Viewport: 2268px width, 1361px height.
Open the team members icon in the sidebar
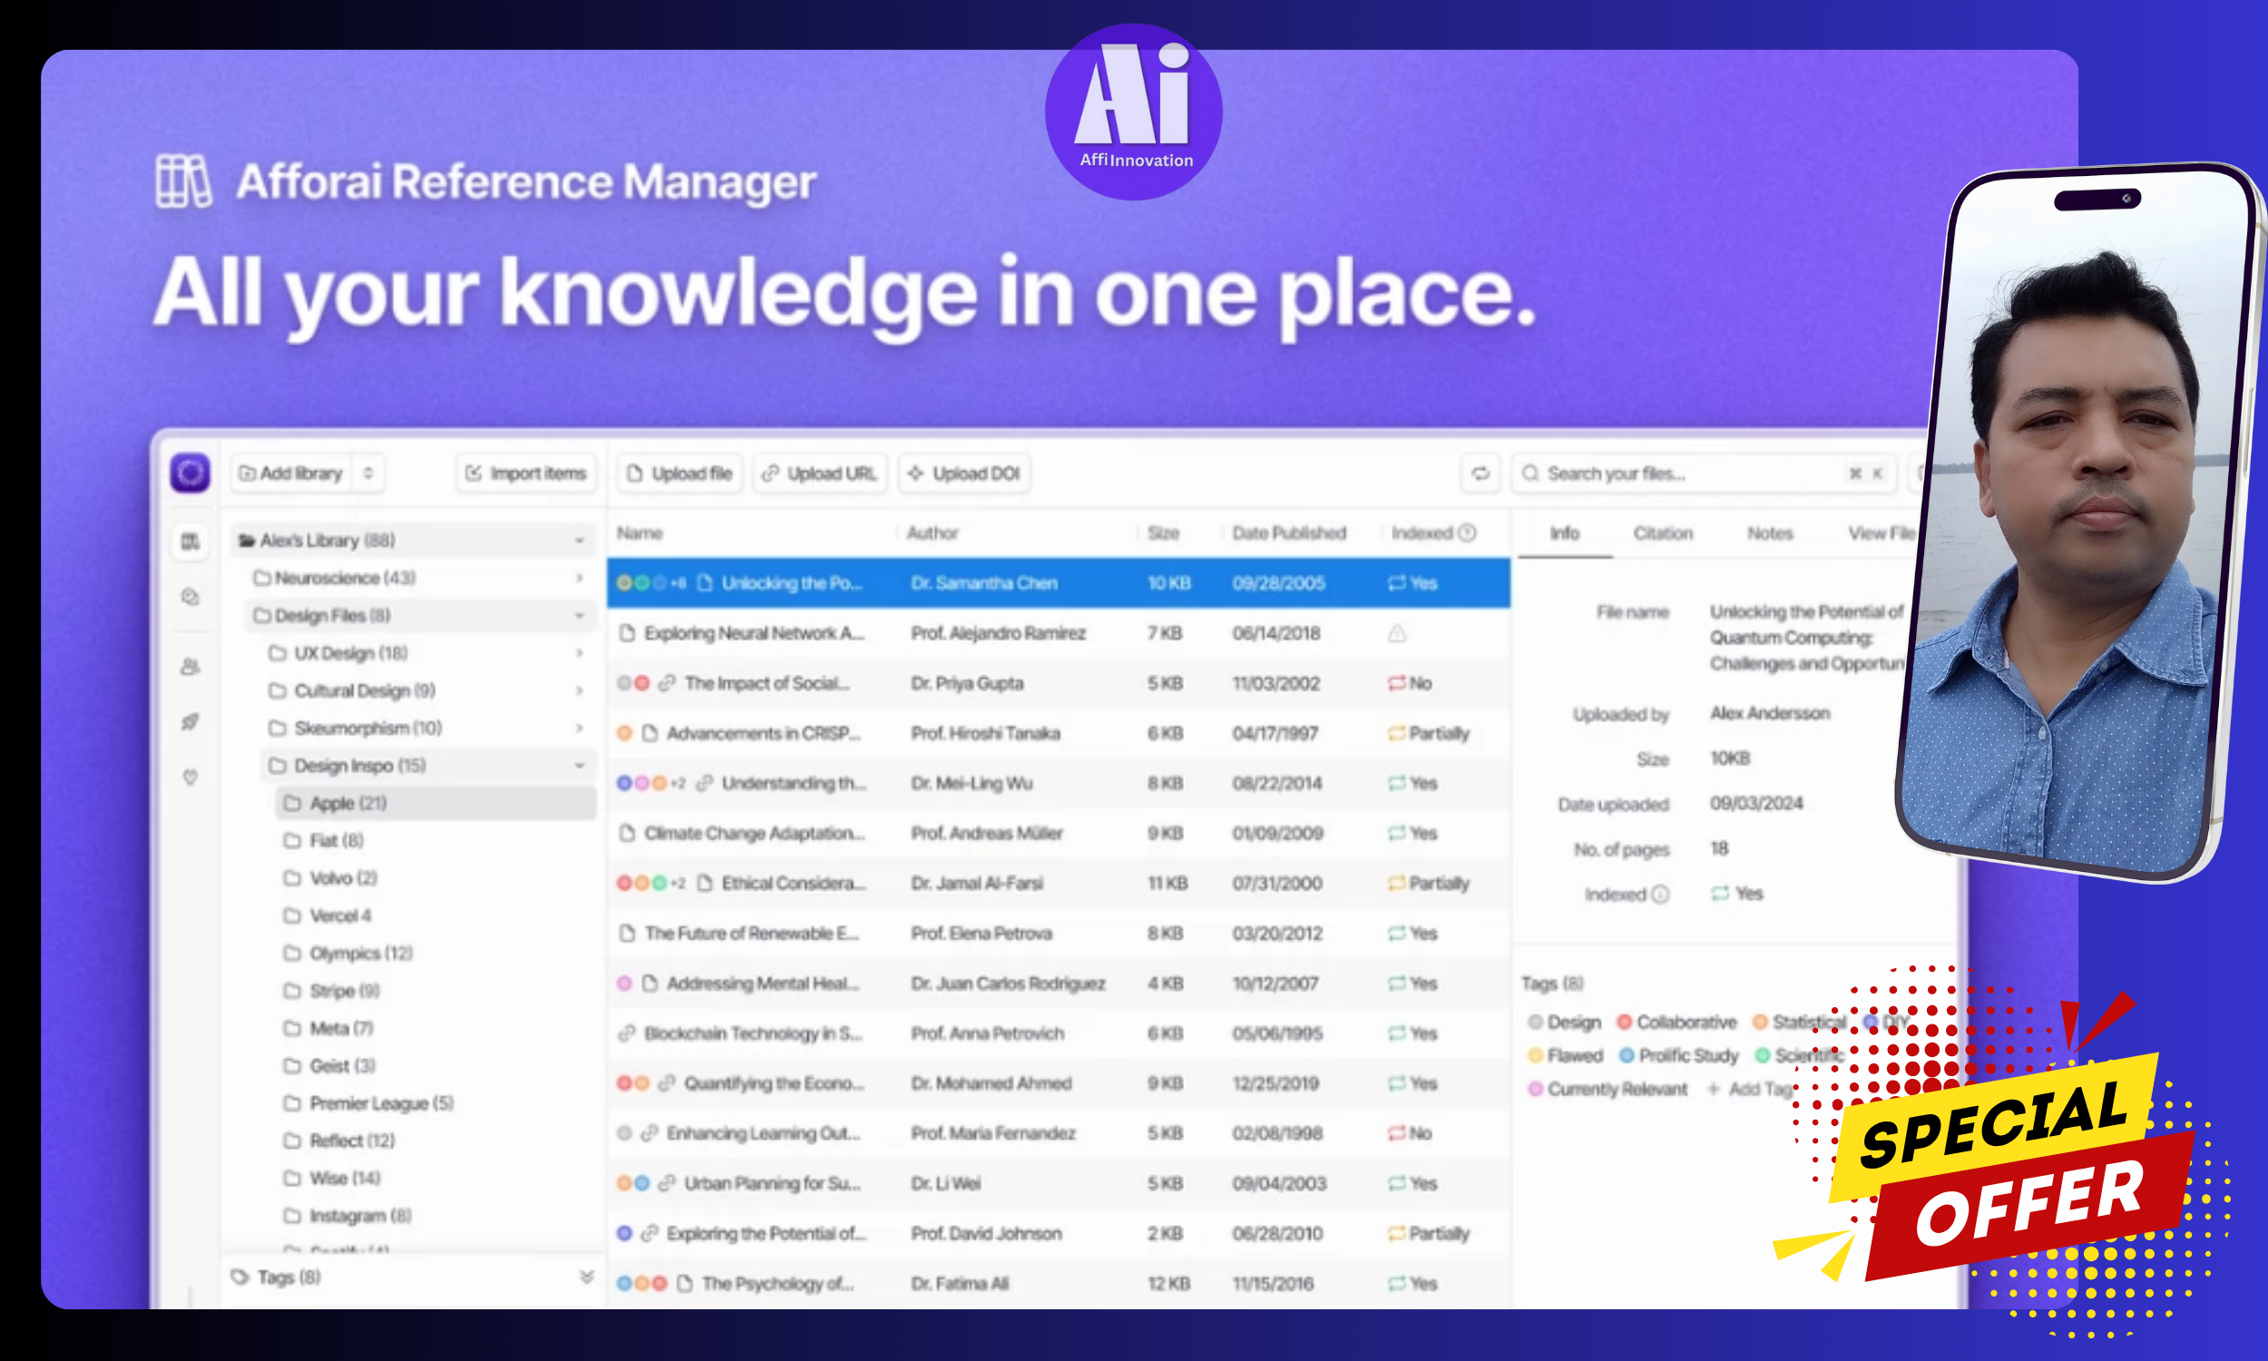coord(190,667)
